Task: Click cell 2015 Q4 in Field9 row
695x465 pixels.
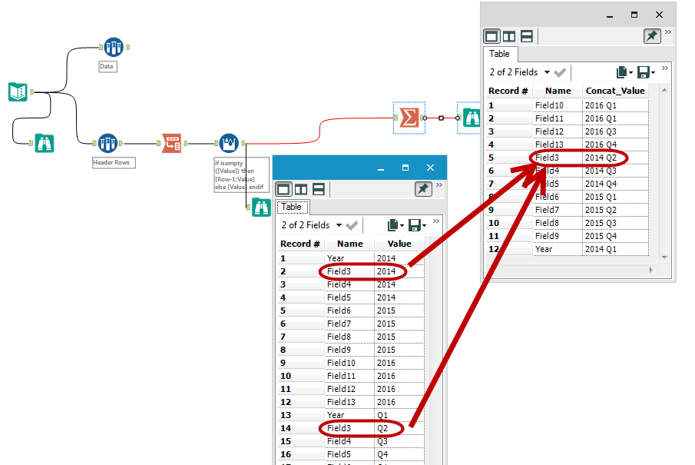Action: [615, 236]
